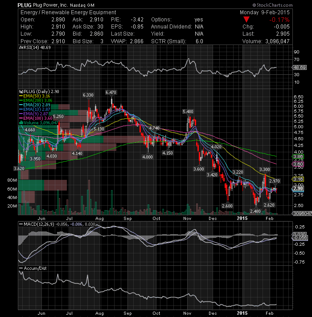Click the 2.600 low price label

coord(227,206)
